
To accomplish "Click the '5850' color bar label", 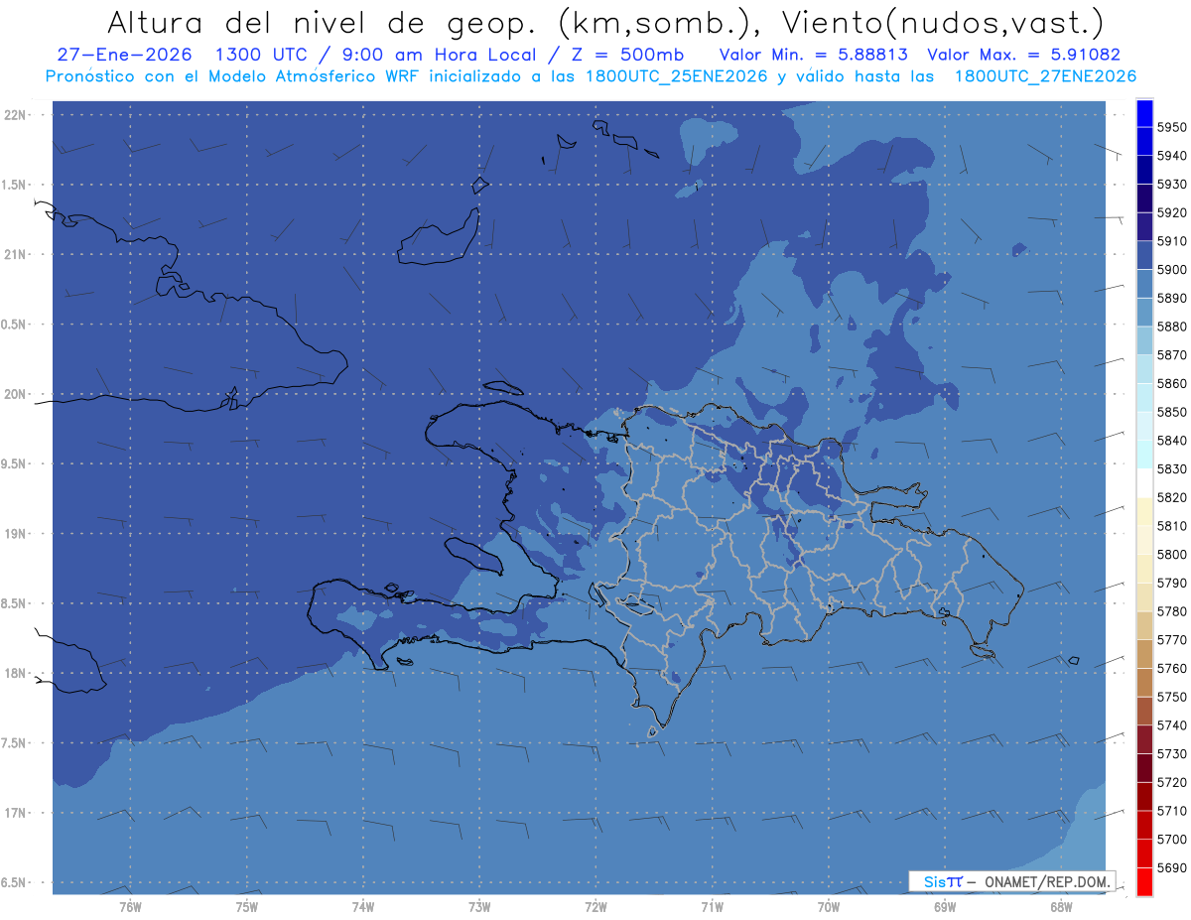I will coord(1171,412).
